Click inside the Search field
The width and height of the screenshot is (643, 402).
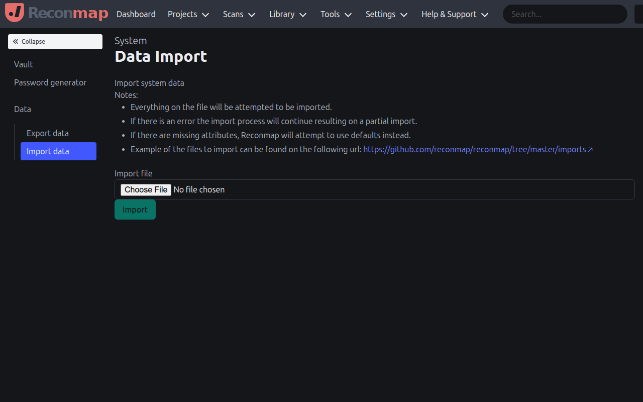click(565, 14)
